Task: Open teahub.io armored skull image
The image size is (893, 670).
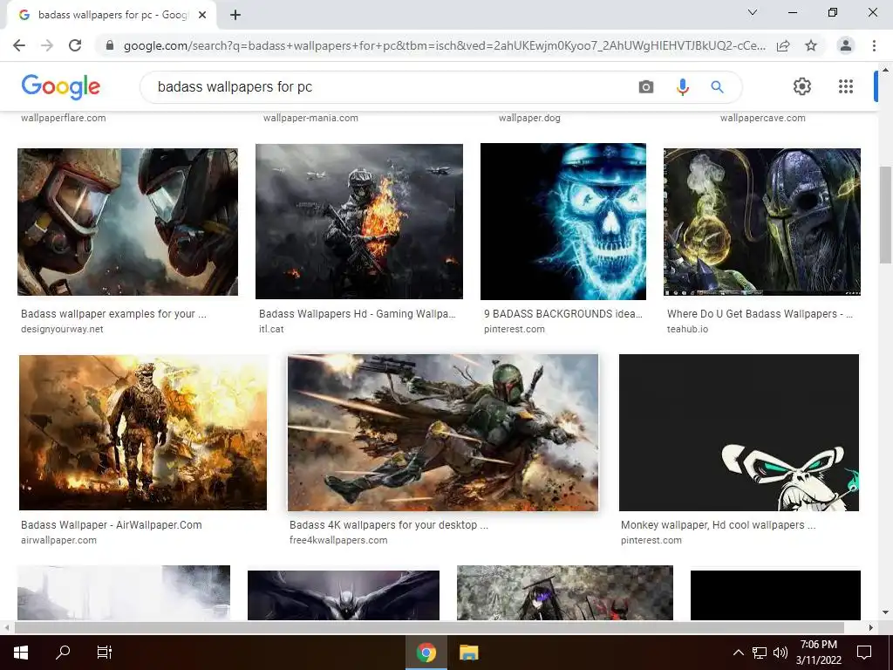Action: pyautogui.click(x=762, y=222)
